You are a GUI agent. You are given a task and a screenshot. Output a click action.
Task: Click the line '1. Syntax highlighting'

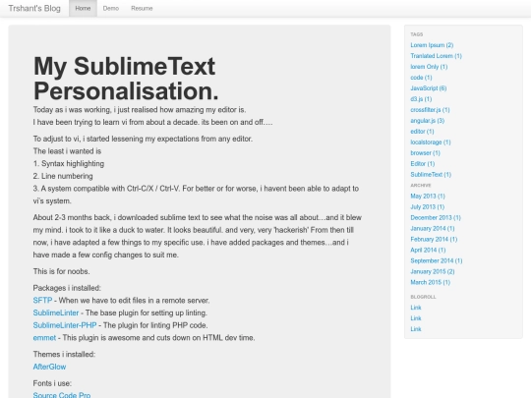[x=69, y=164]
